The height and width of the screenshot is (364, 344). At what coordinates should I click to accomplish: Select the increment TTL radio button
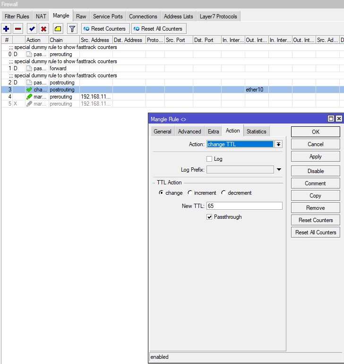click(x=190, y=193)
